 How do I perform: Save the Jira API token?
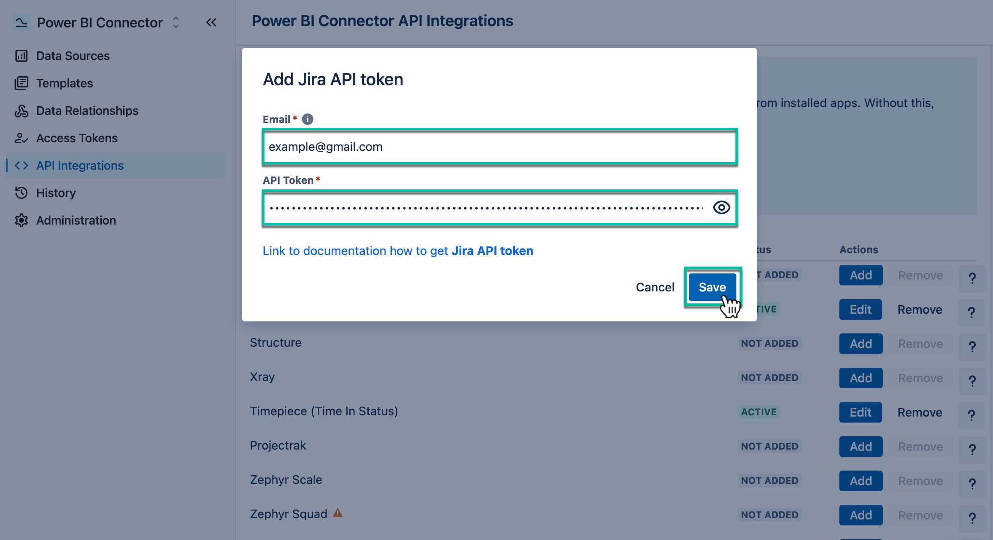(712, 287)
